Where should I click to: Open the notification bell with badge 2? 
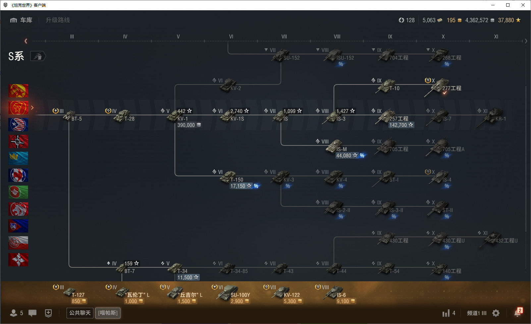tap(518, 312)
